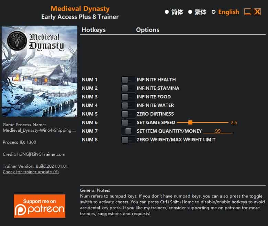
Task: Close the trainer with the X icon
Action: tap(257, 12)
